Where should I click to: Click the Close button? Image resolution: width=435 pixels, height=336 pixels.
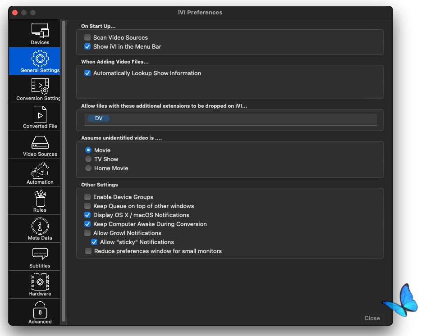click(372, 318)
